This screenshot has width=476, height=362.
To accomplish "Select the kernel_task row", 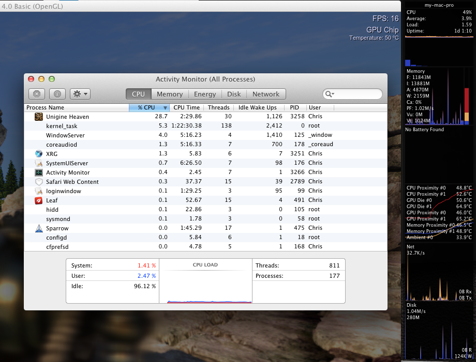I will [205, 125].
